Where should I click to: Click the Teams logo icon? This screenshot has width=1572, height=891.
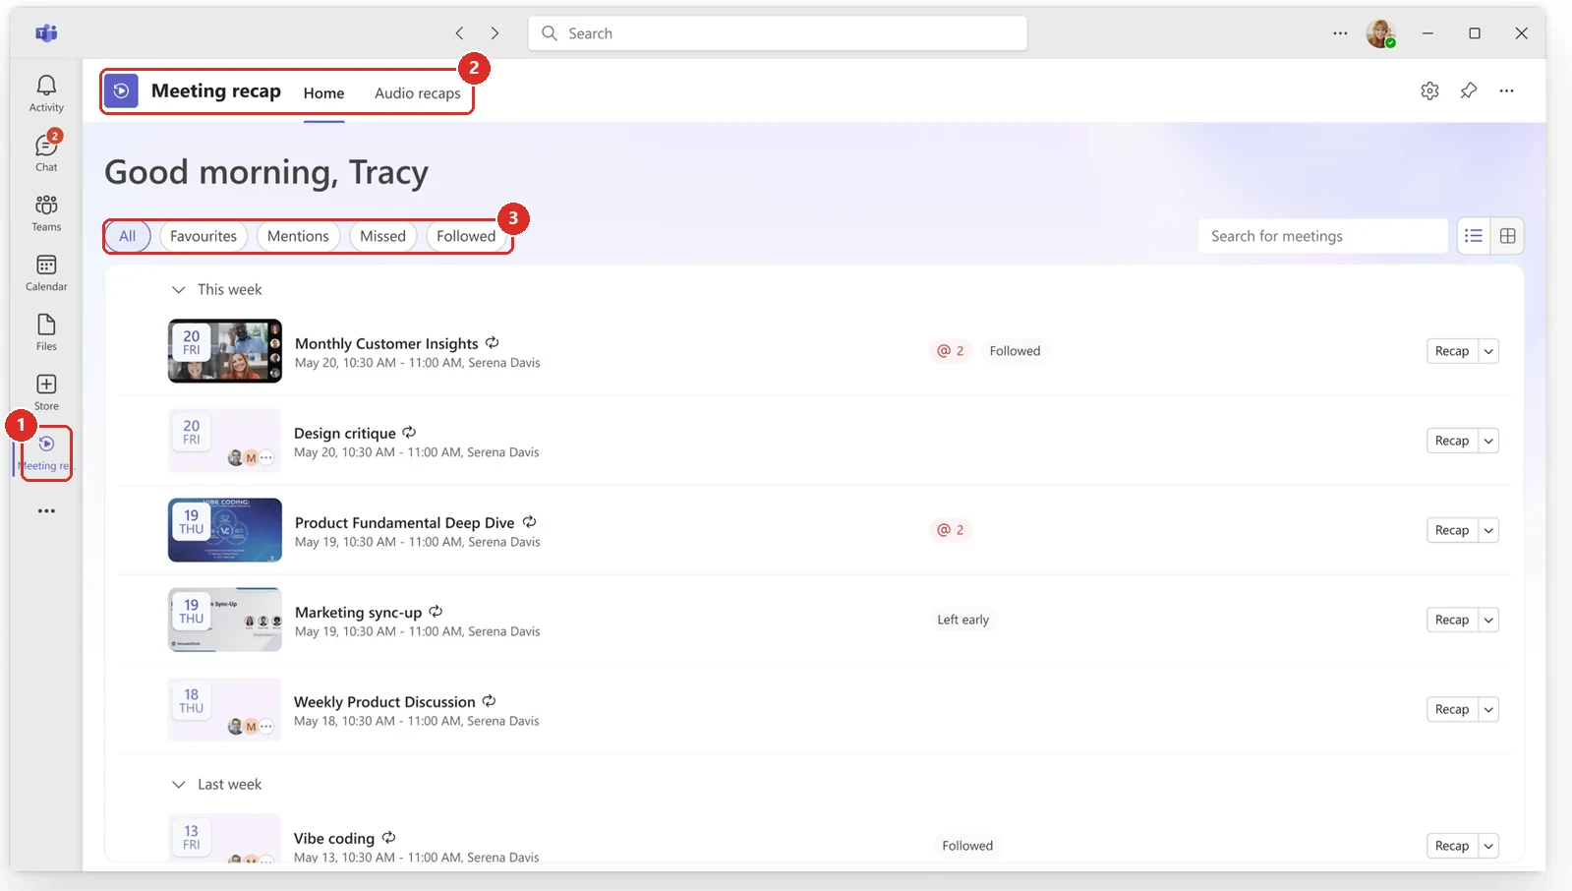[46, 33]
